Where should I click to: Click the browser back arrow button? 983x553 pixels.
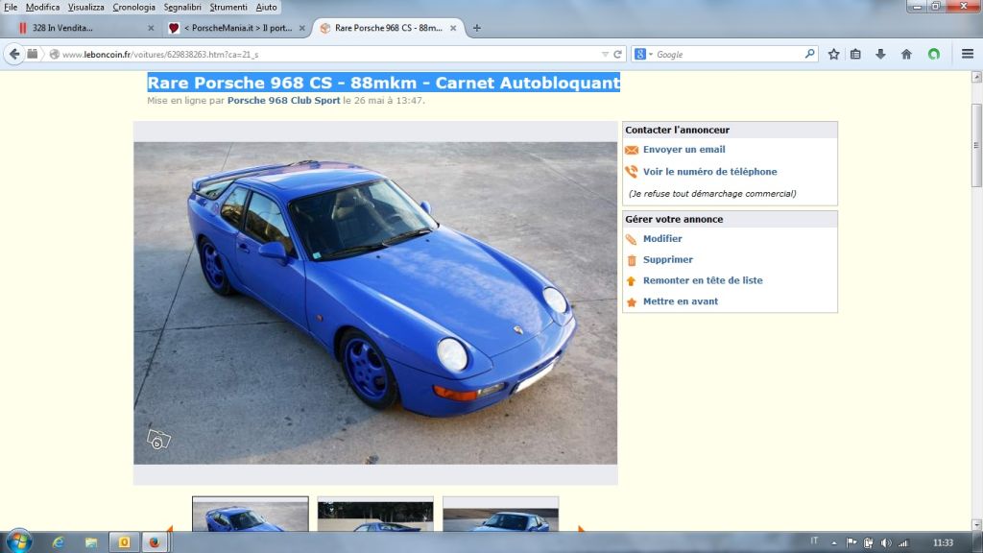pos(14,55)
